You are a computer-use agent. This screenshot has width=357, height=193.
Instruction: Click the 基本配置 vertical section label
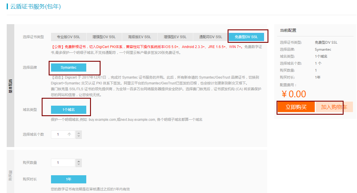(x=10, y=86)
